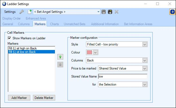Open the Price to be marked dropdown
This screenshot has width=176, height=108.
[x=123, y=68]
